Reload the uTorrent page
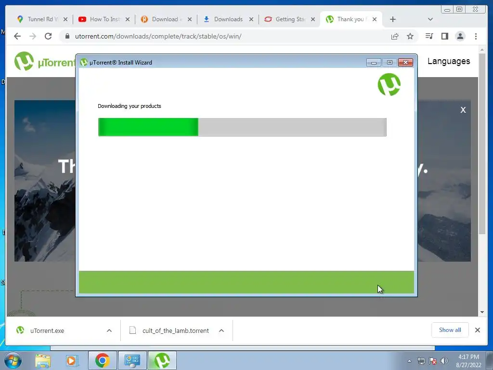The width and height of the screenshot is (493, 370). point(48,36)
